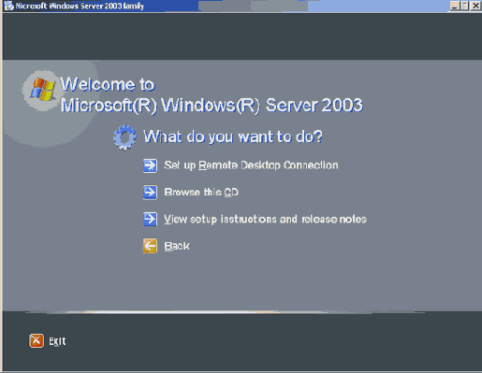Click the arrow icon next to Browse this CD
Viewport: 482px width, 373px height.
click(150, 193)
